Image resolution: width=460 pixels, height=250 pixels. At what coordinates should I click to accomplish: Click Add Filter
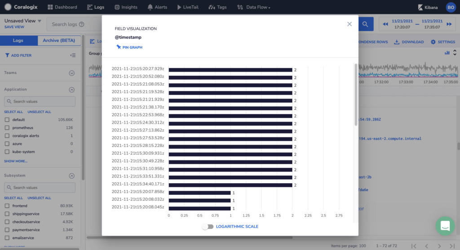18,55
